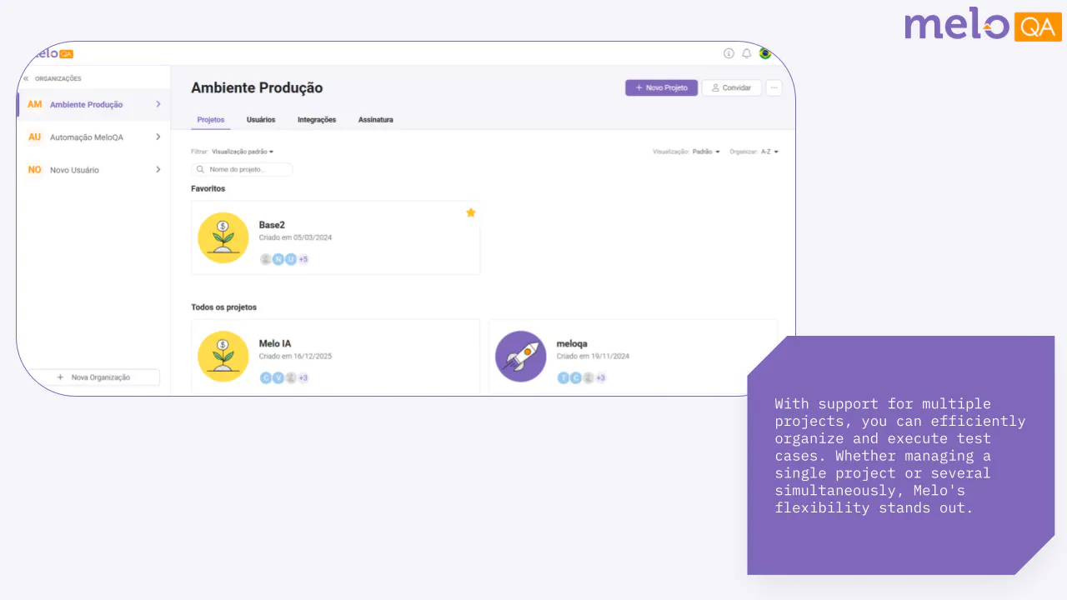The height and width of the screenshot is (600, 1067).
Task: Click the +5 members badge on Base2
Action: [x=303, y=259]
